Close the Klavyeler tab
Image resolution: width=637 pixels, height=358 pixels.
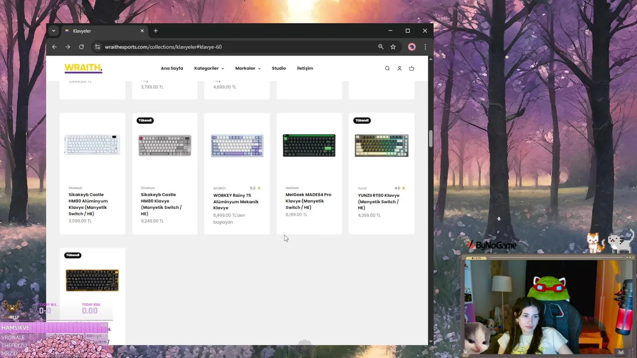point(142,31)
